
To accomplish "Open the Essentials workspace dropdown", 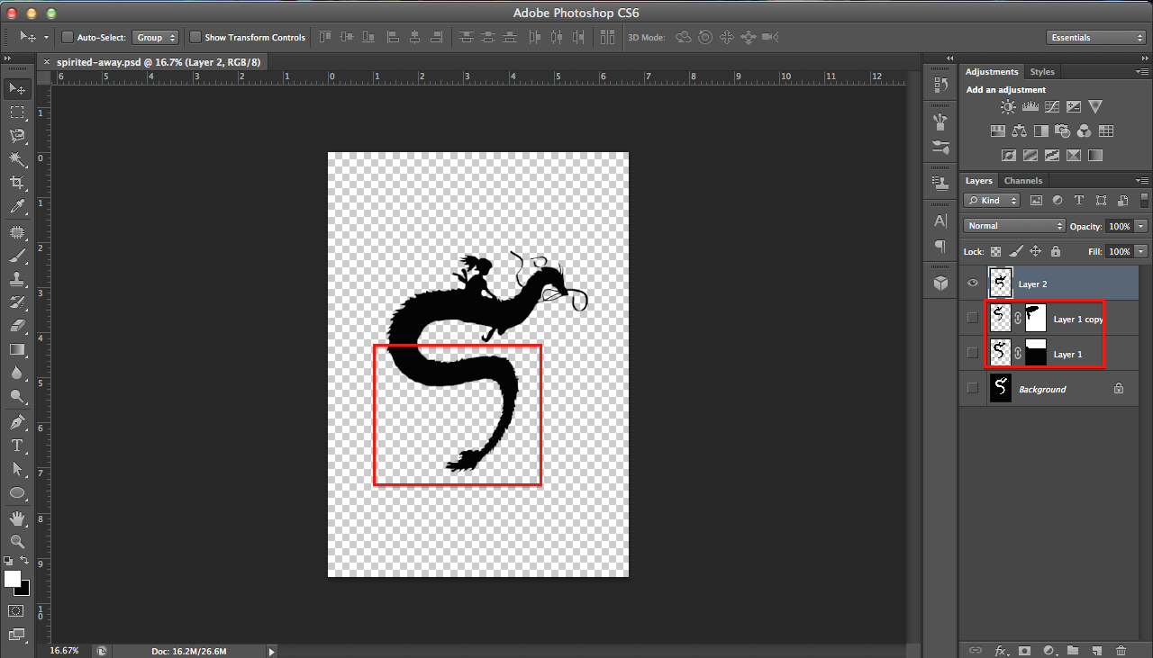I will (1096, 37).
